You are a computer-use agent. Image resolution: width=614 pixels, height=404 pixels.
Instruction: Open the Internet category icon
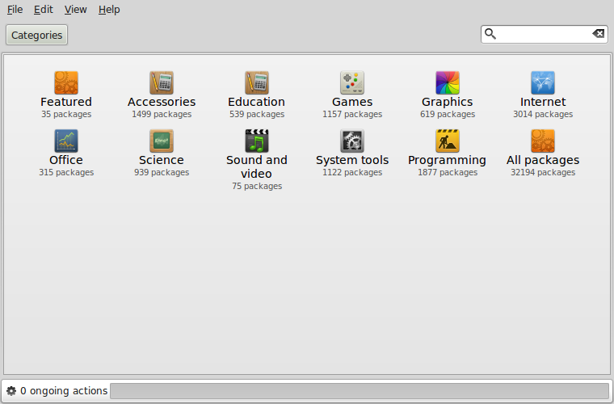[x=542, y=82]
